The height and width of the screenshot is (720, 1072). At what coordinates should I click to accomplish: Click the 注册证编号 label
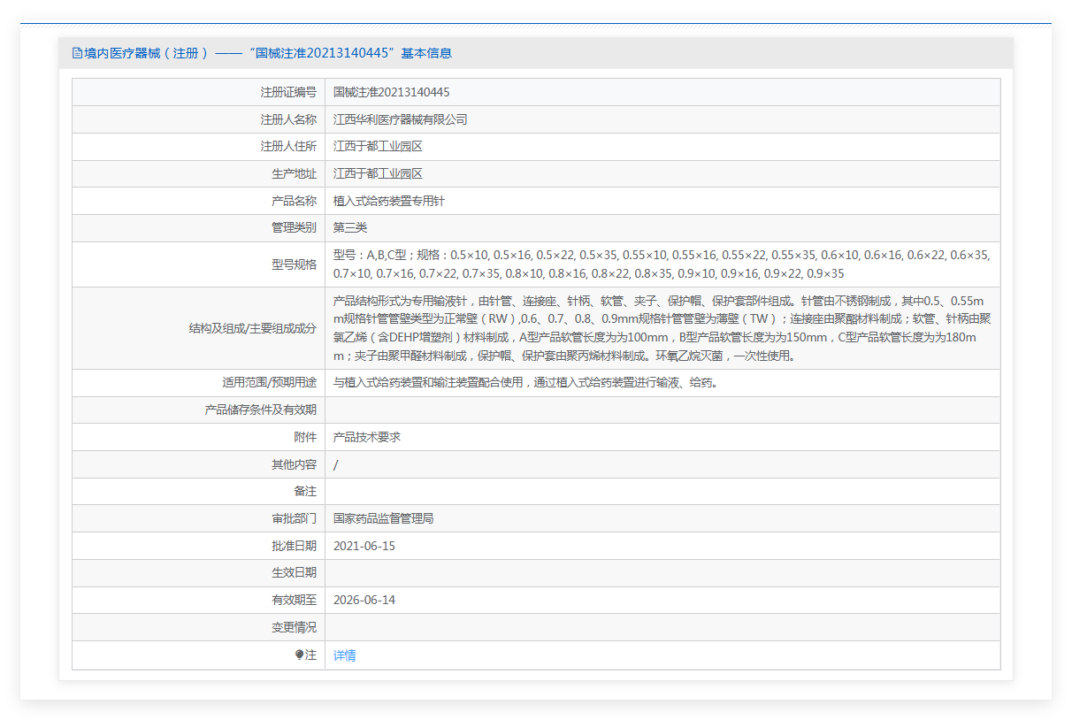(x=288, y=92)
